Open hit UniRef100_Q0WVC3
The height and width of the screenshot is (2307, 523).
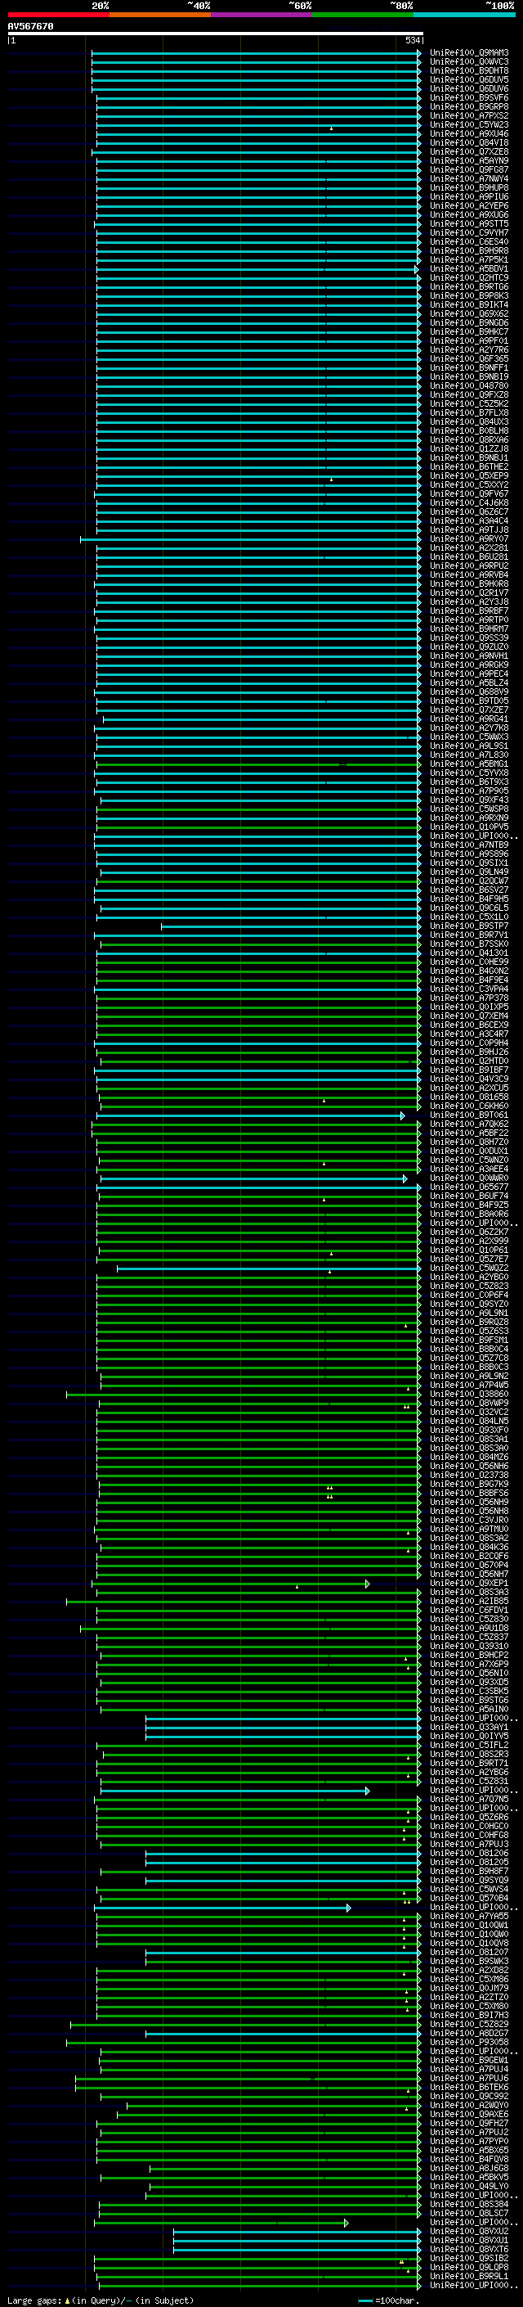pyautogui.click(x=469, y=62)
